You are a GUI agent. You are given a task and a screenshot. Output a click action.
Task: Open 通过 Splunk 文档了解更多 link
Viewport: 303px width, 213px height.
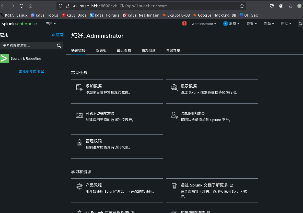pyautogui.click(x=204, y=185)
